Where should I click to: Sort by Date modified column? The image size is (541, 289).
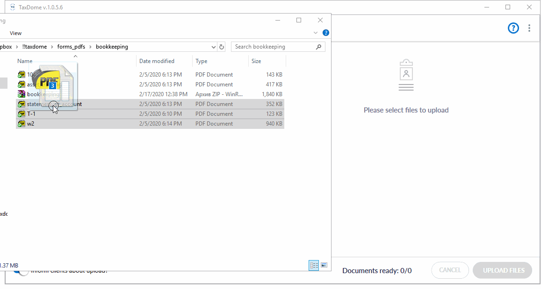(x=157, y=61)
